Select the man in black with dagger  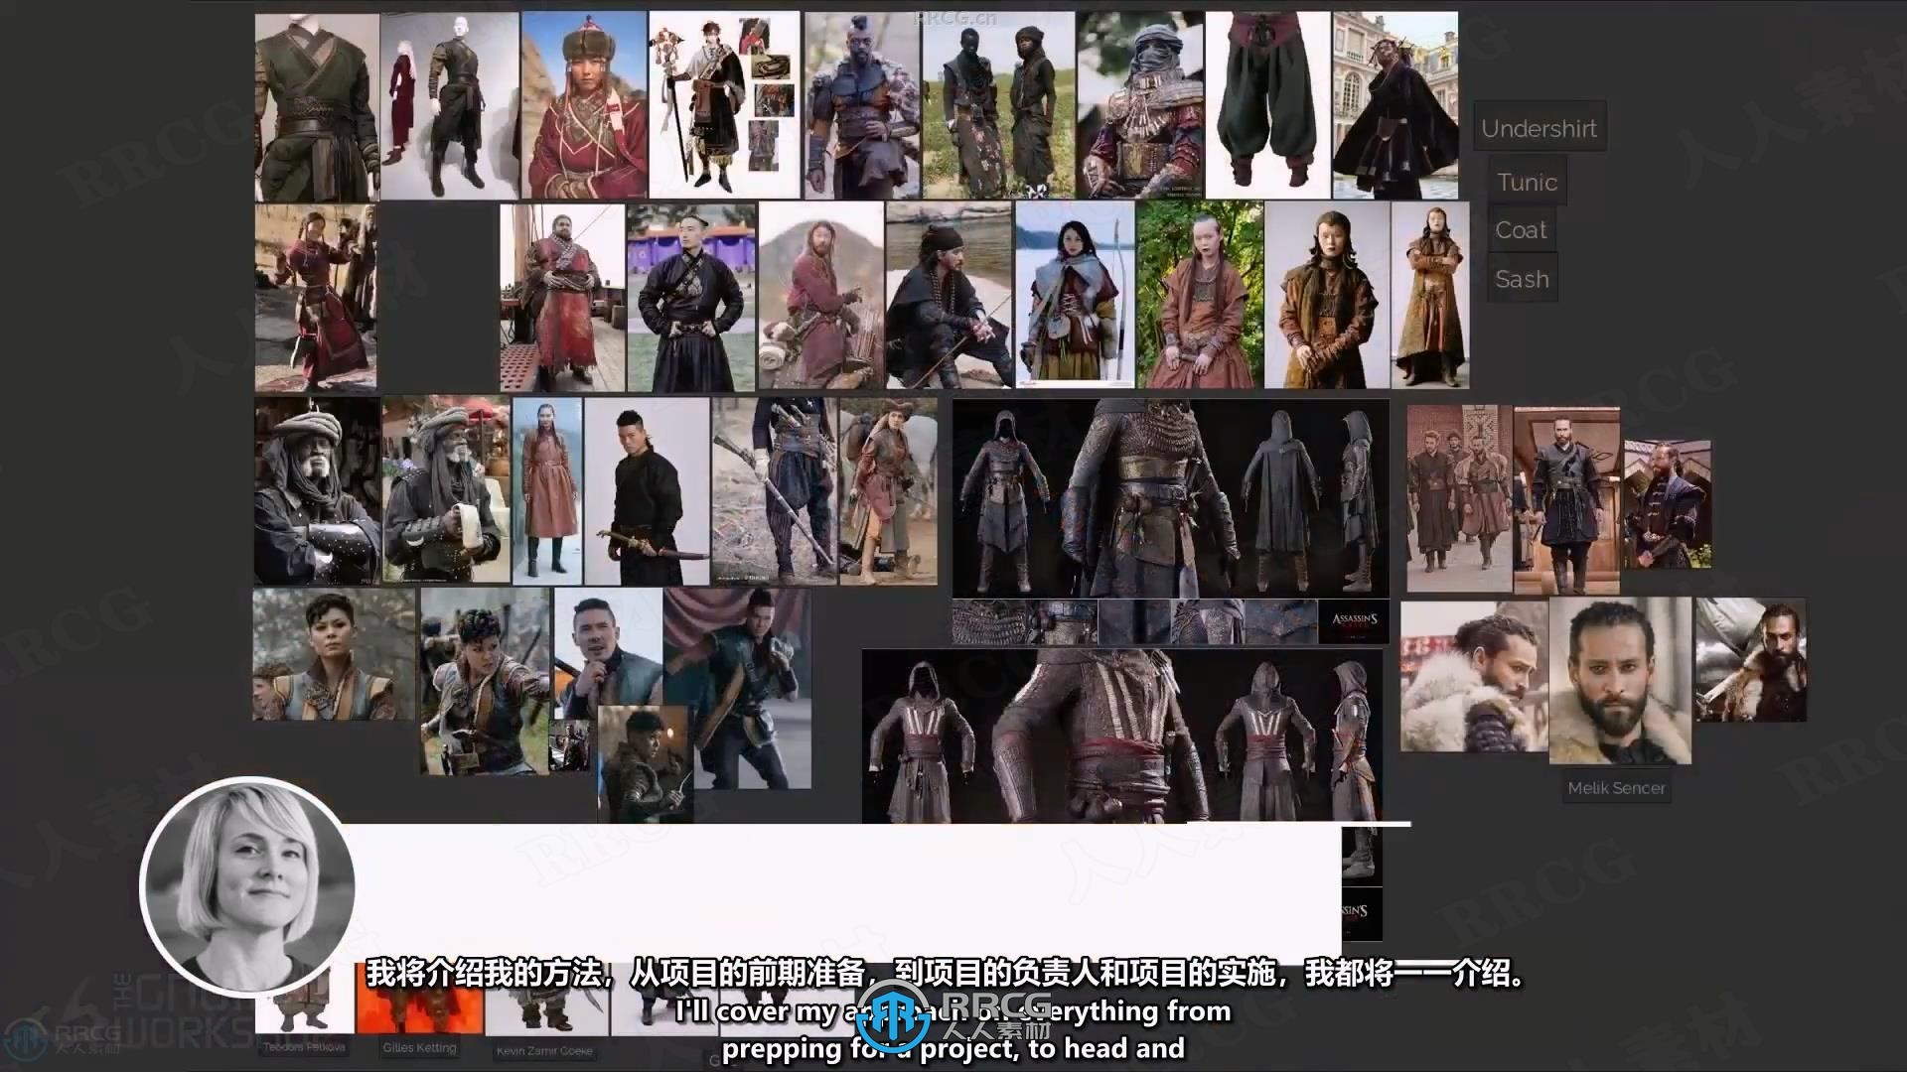pyautogui.click(x=647, y=491)
